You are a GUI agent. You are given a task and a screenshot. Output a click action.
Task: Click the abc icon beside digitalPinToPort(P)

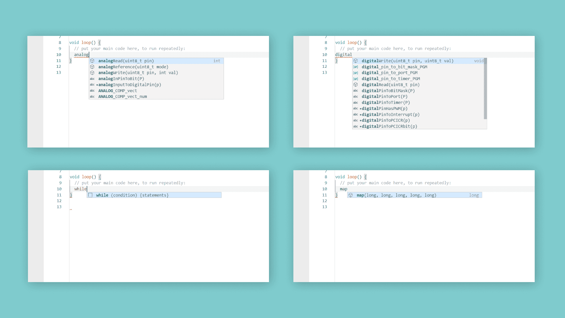coord(355,97)
